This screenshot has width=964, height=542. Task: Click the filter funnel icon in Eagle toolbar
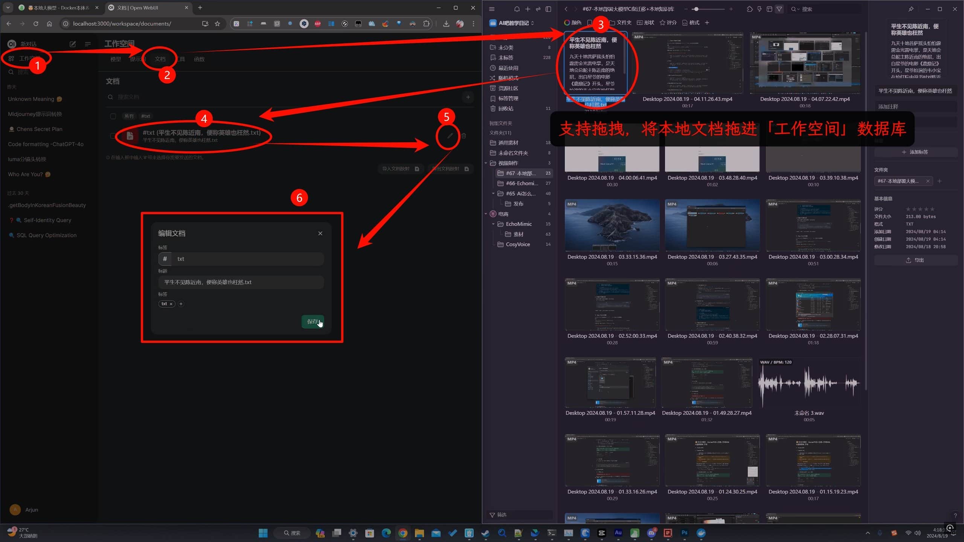[779, 9]
